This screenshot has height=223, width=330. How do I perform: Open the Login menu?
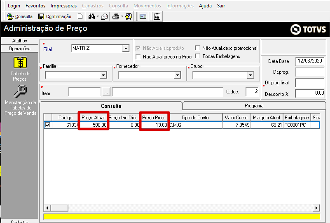click(x=14, y=6)
